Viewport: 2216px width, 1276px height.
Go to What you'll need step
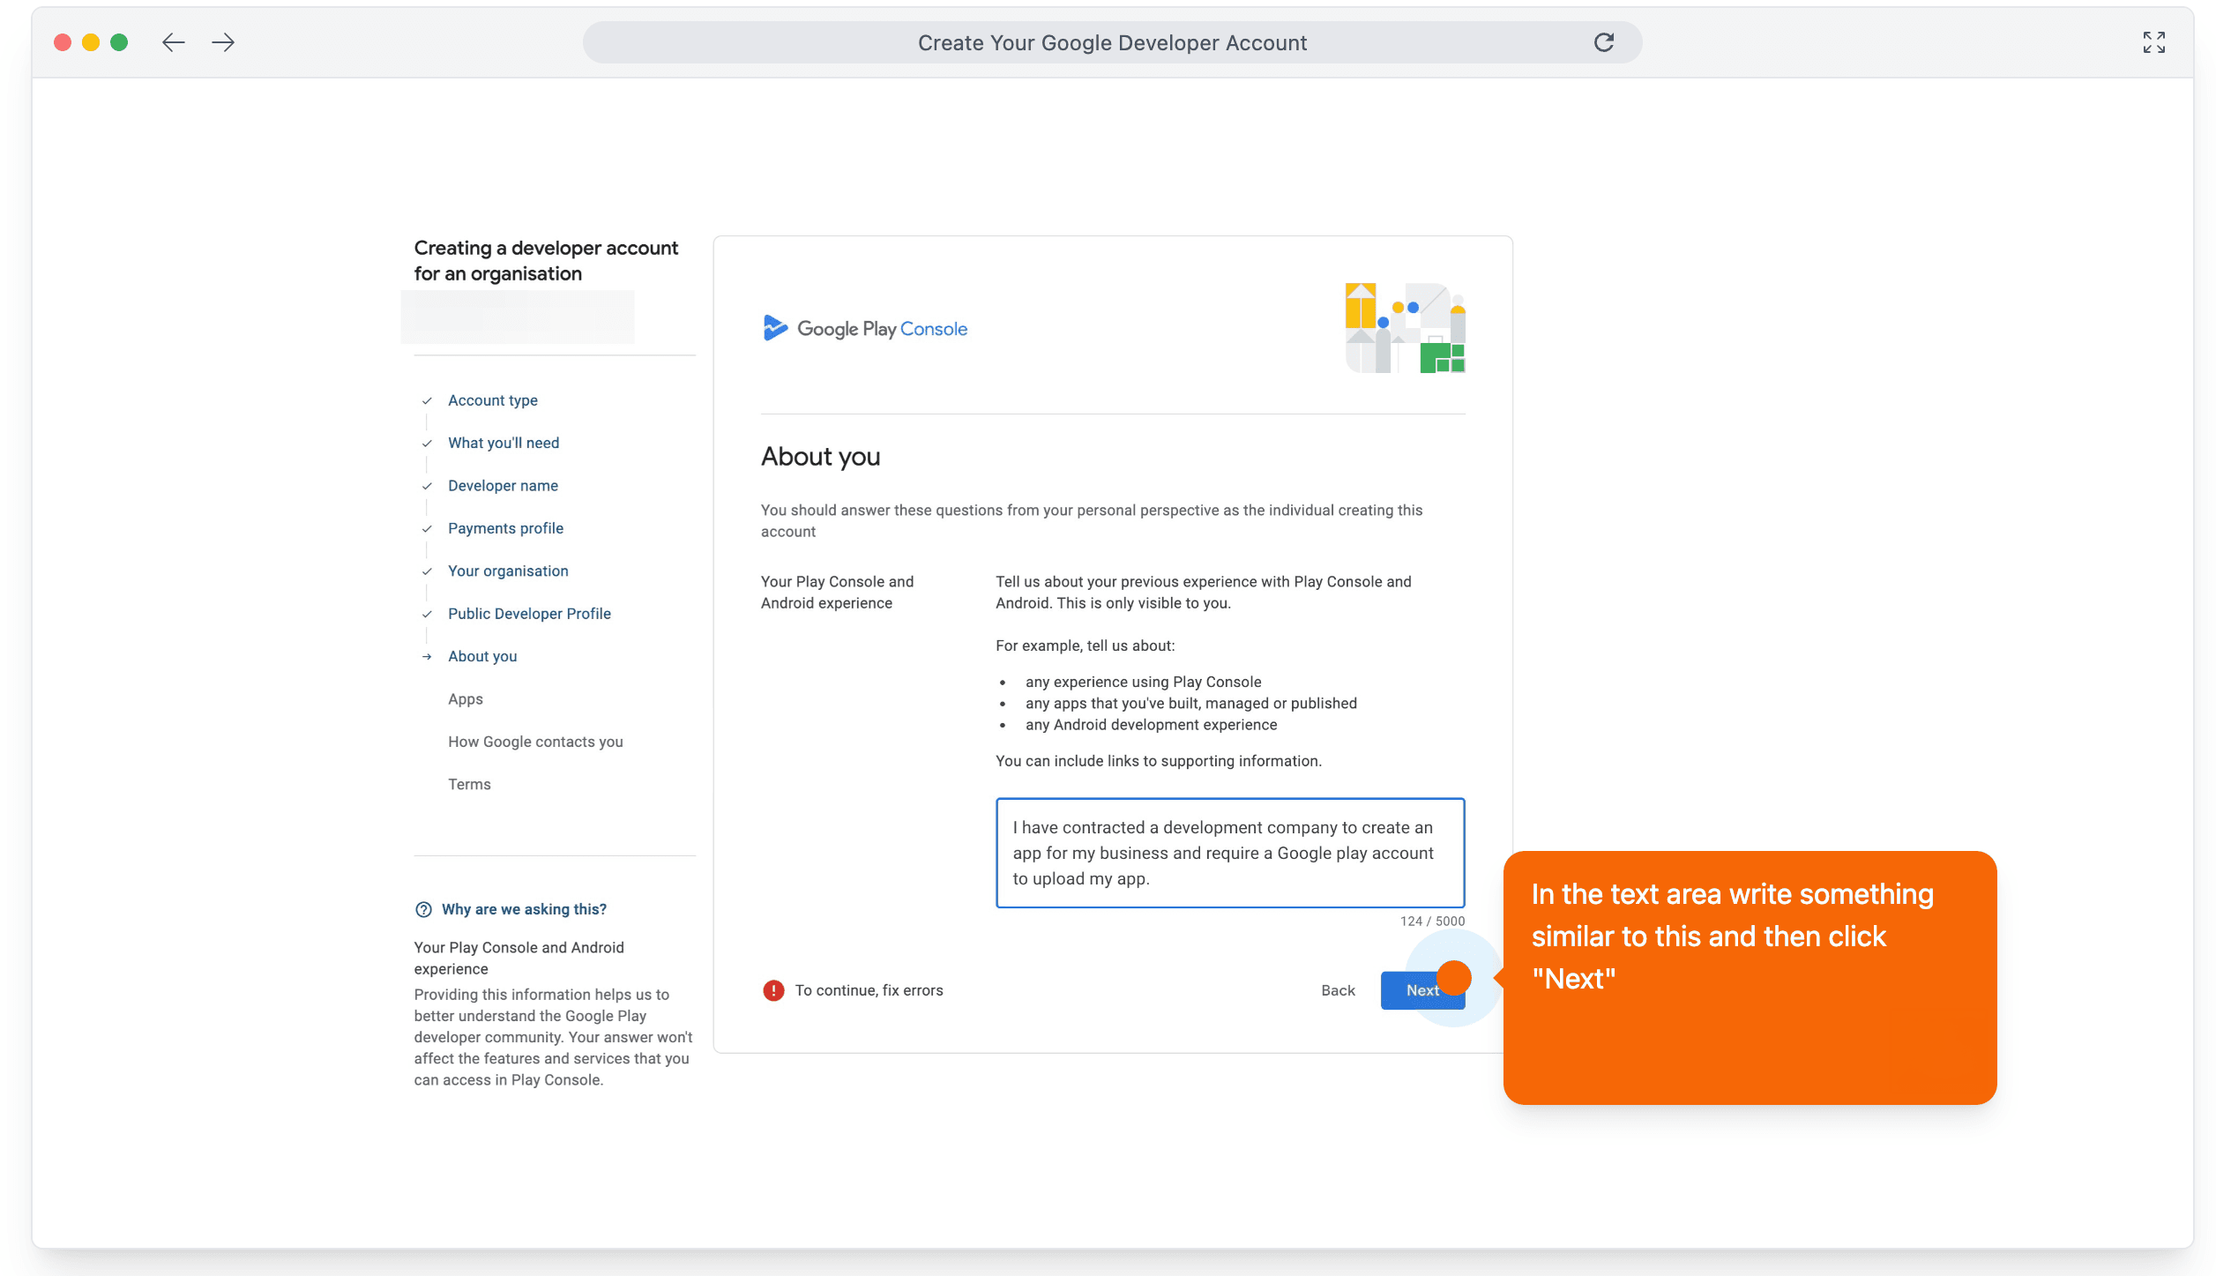point(503,443)
